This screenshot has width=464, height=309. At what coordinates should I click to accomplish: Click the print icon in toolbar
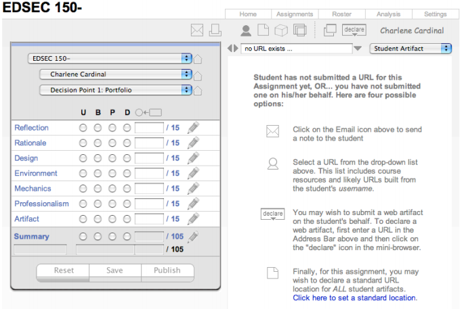click(x=215, y=30)
